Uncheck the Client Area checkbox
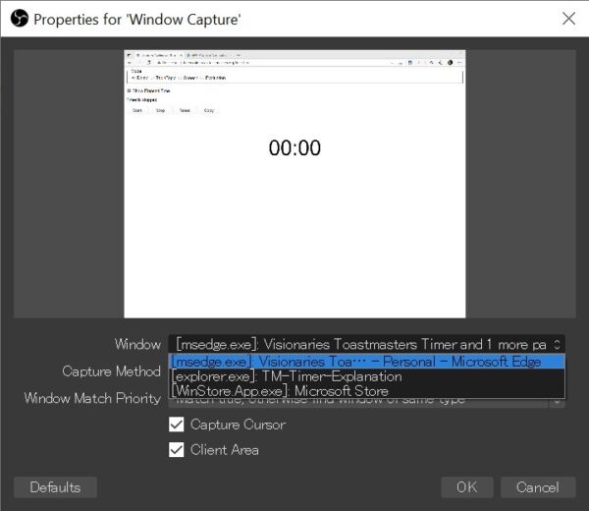Screen dimensions: 589x511 (177, 449)
